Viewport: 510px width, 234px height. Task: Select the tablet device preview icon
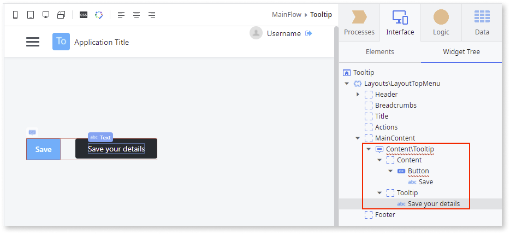(30, 15)
